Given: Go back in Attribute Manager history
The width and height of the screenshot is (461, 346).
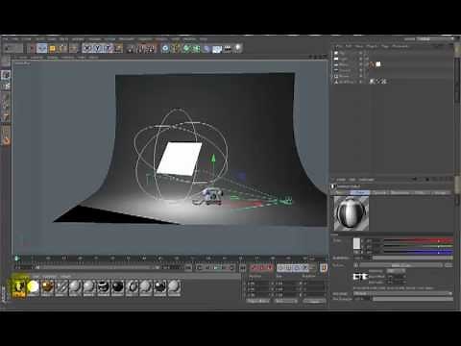Looking at the screenshot, I should coord(415,180).
